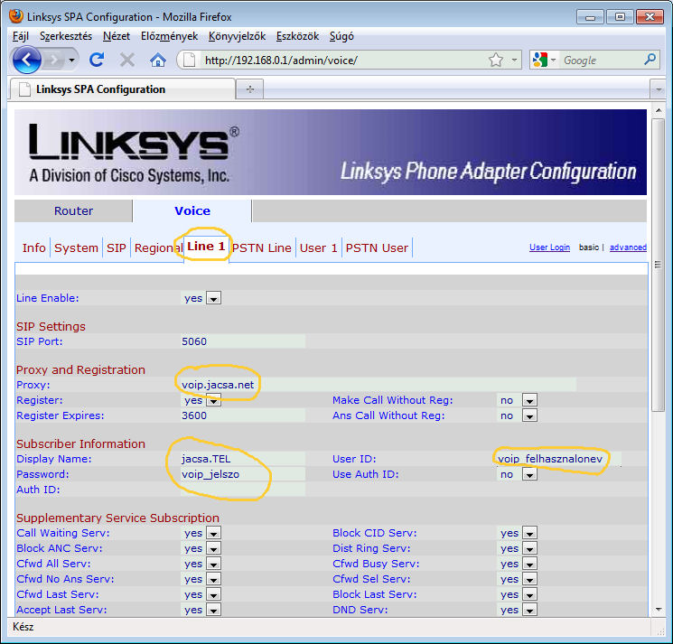Switch to the Router tab
The height and width of the screenshot is (644, 673).
tap(73, 210)
